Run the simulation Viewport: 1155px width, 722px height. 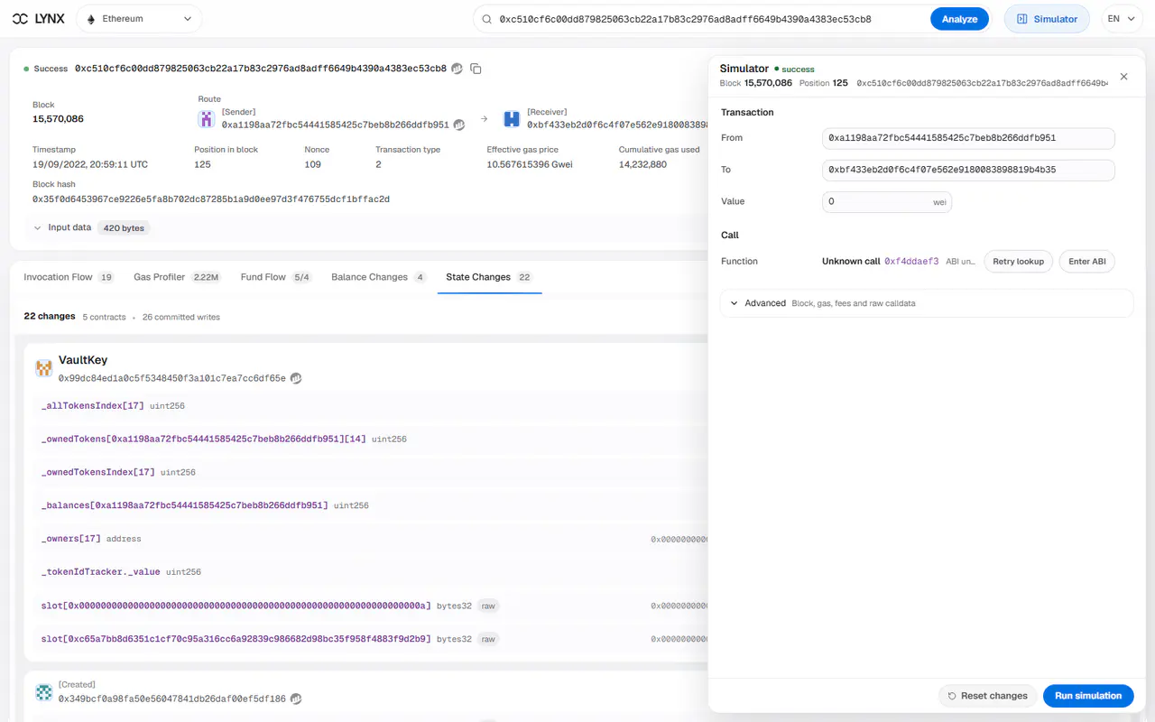tap(1088, 696)
